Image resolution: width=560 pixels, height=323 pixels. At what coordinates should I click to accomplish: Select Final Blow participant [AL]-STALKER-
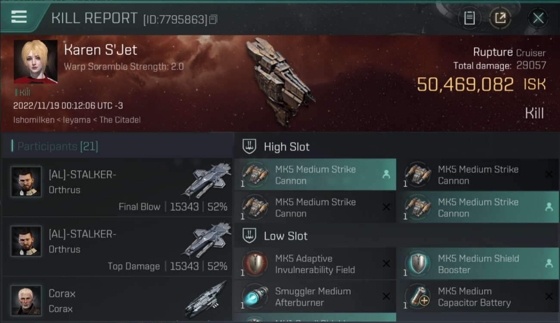click(117, 187)
